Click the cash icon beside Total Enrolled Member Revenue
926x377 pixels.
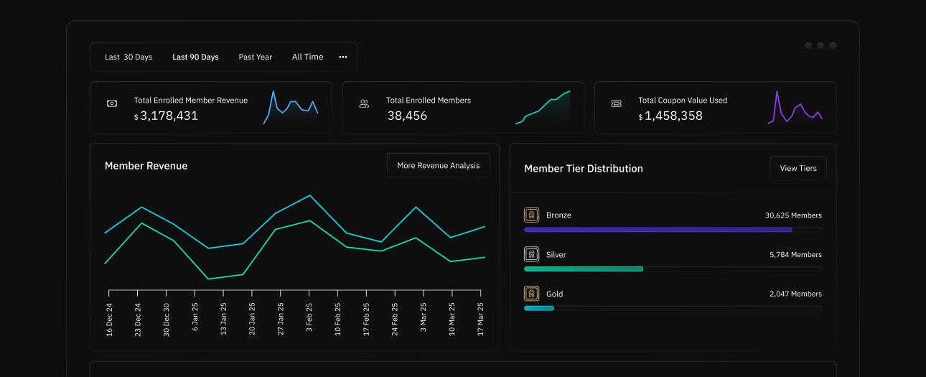(112, 103)
